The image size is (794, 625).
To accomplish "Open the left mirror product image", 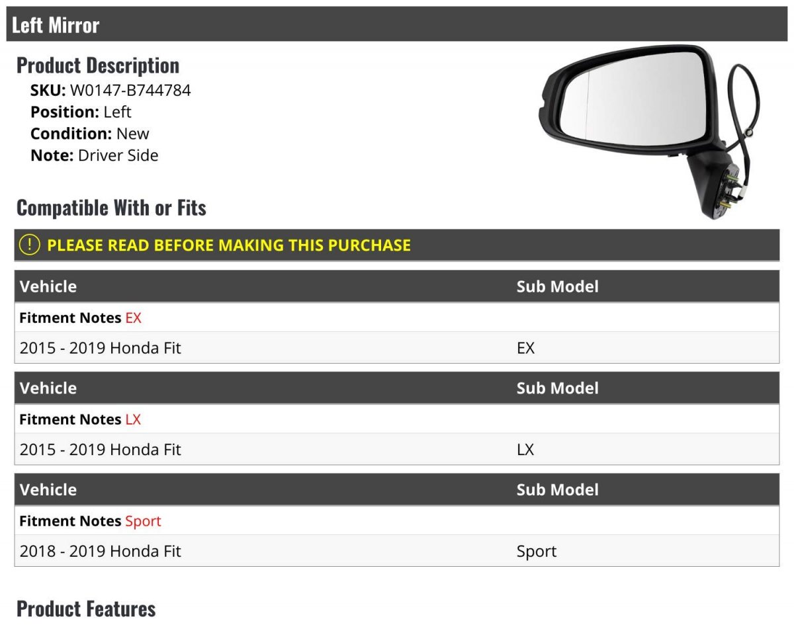I will tap(651, 132).
